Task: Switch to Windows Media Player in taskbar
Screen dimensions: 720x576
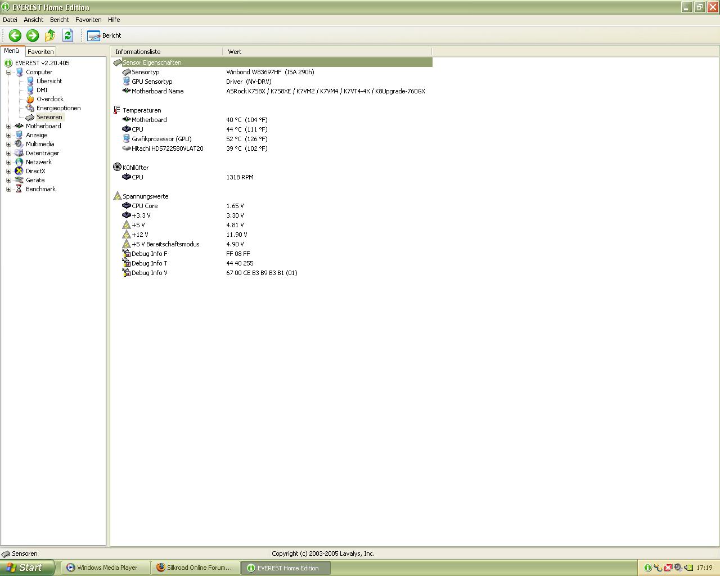Action: (107, 568)
